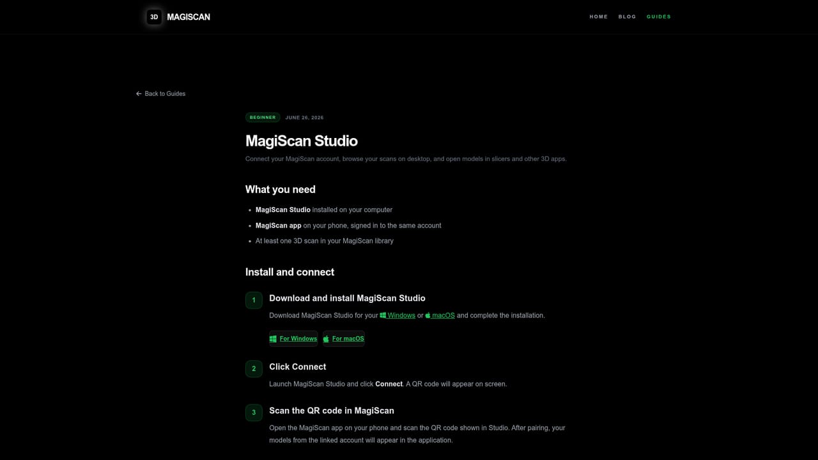Open the HOME nav item

pos(599,17)
